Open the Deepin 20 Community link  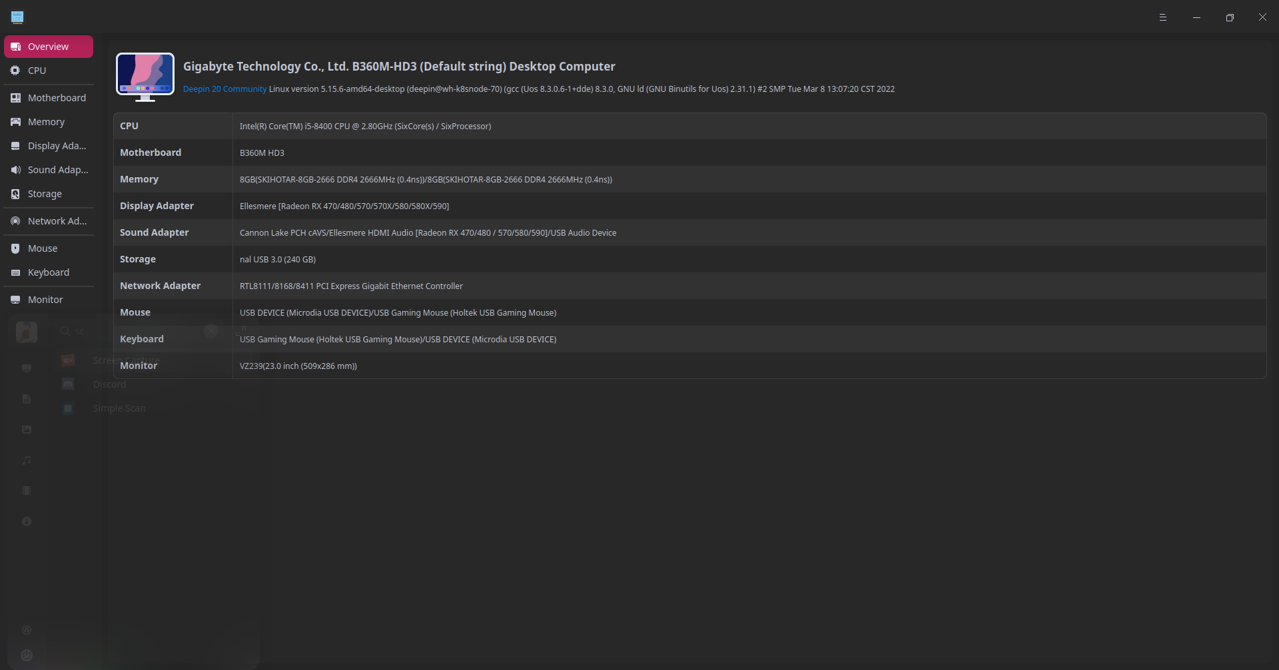click(x=224, y=89)
